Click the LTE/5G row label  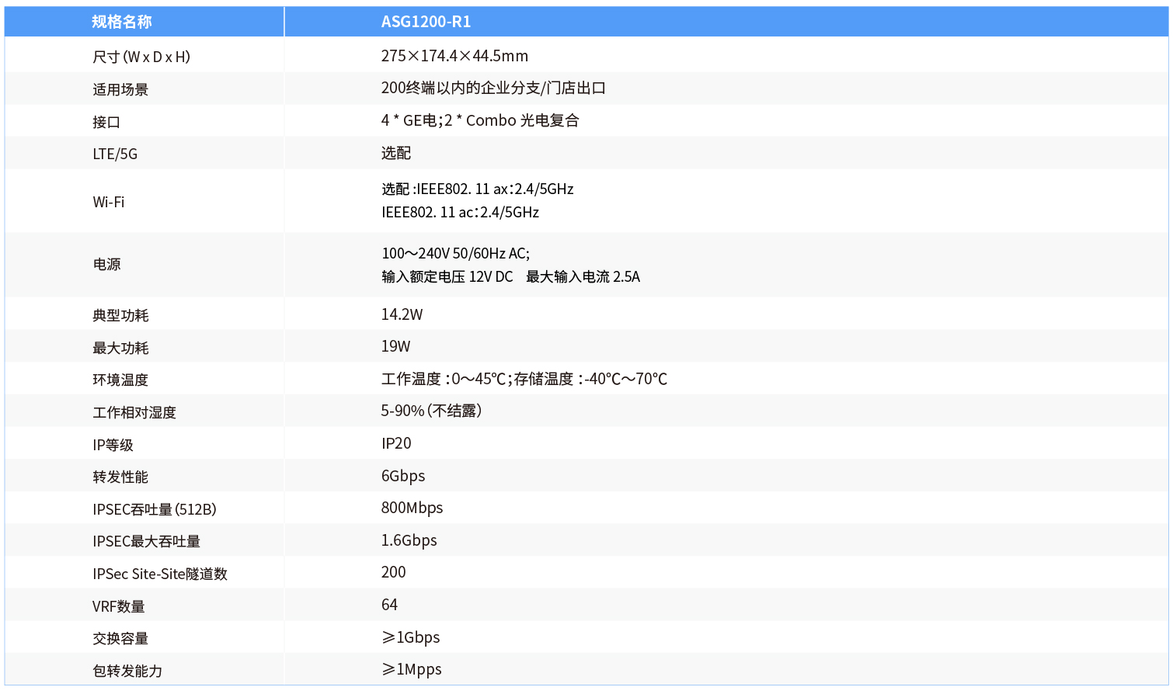(113, 153)
